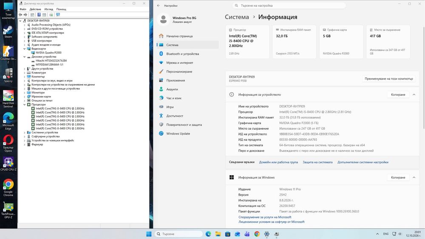Click the Back arrow in Device Manager toolbar

20,14
